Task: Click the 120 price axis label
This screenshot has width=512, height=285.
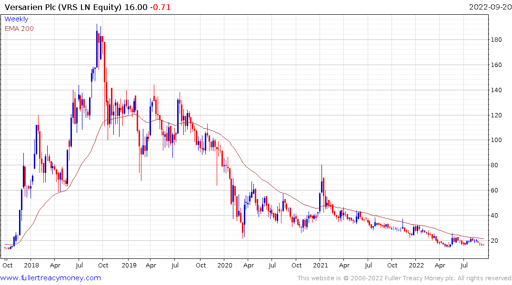Action: tap(496, 115)
